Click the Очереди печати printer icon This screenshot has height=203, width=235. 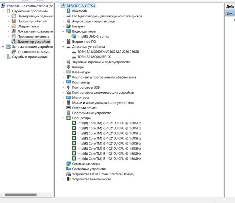(68, 108)
